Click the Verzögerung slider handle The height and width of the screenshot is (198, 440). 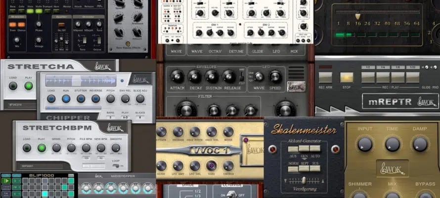point(304,180)
